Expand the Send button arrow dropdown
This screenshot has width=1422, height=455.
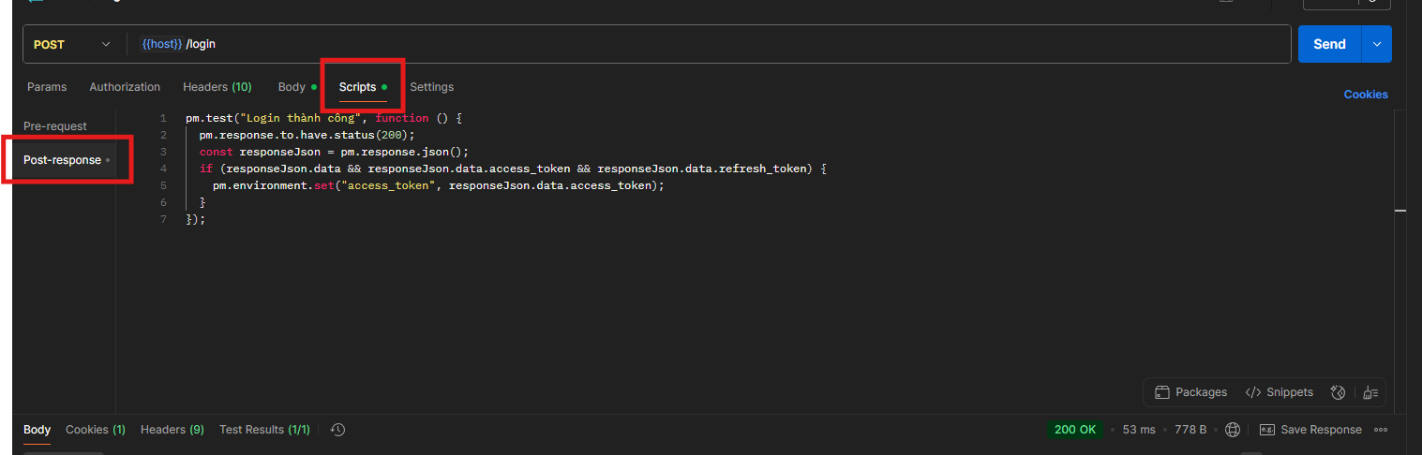tap(1377, 44)
